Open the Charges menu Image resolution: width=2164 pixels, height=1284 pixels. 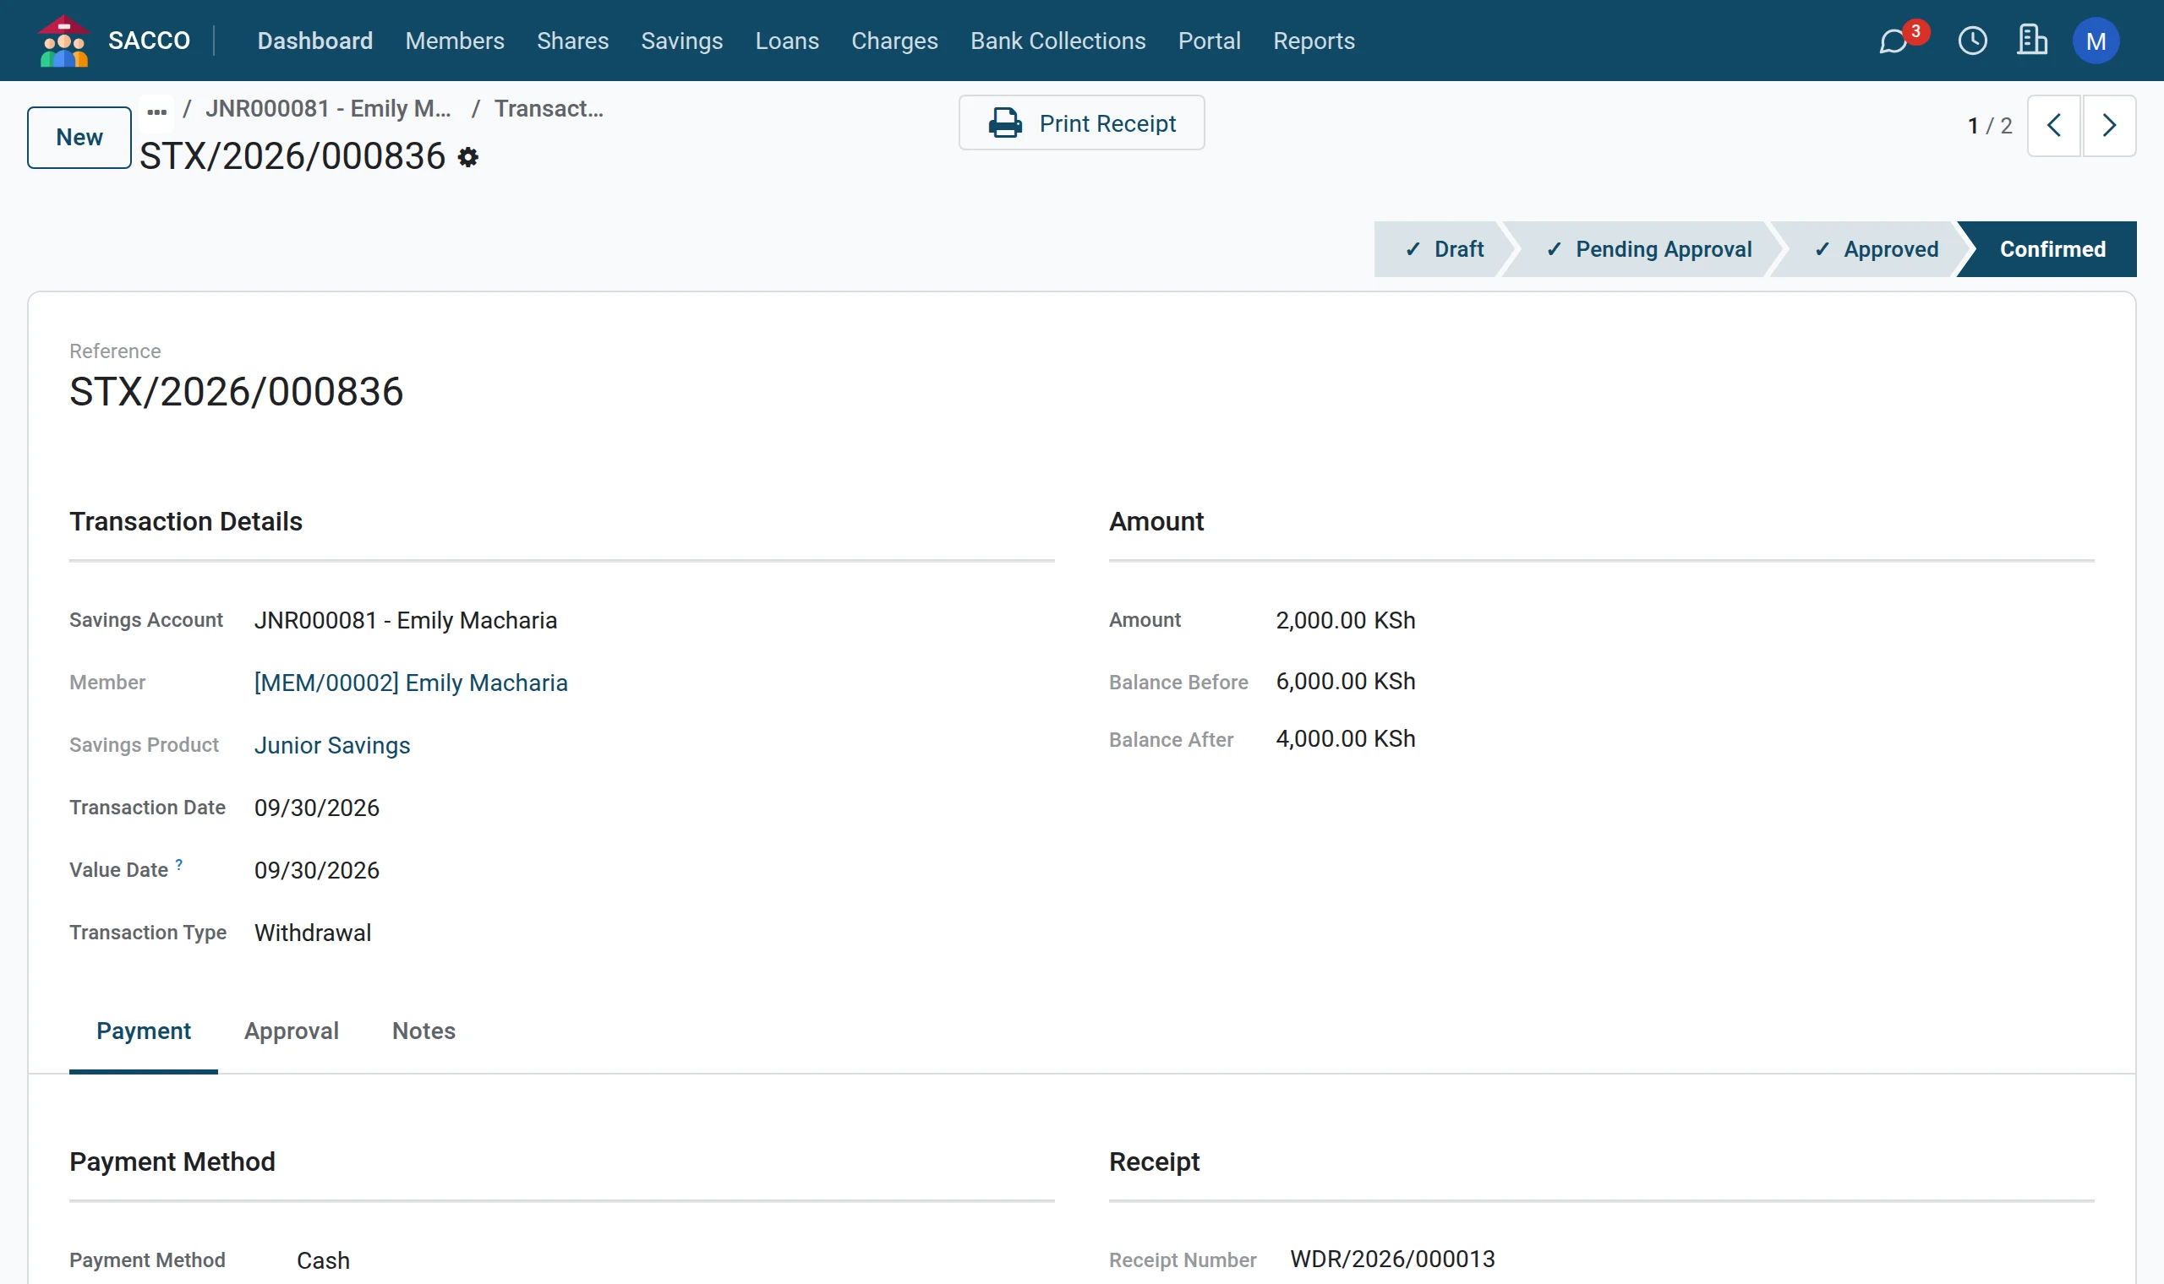point(894,41)
